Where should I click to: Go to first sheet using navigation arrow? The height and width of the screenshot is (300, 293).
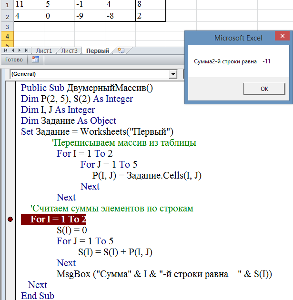6,50
